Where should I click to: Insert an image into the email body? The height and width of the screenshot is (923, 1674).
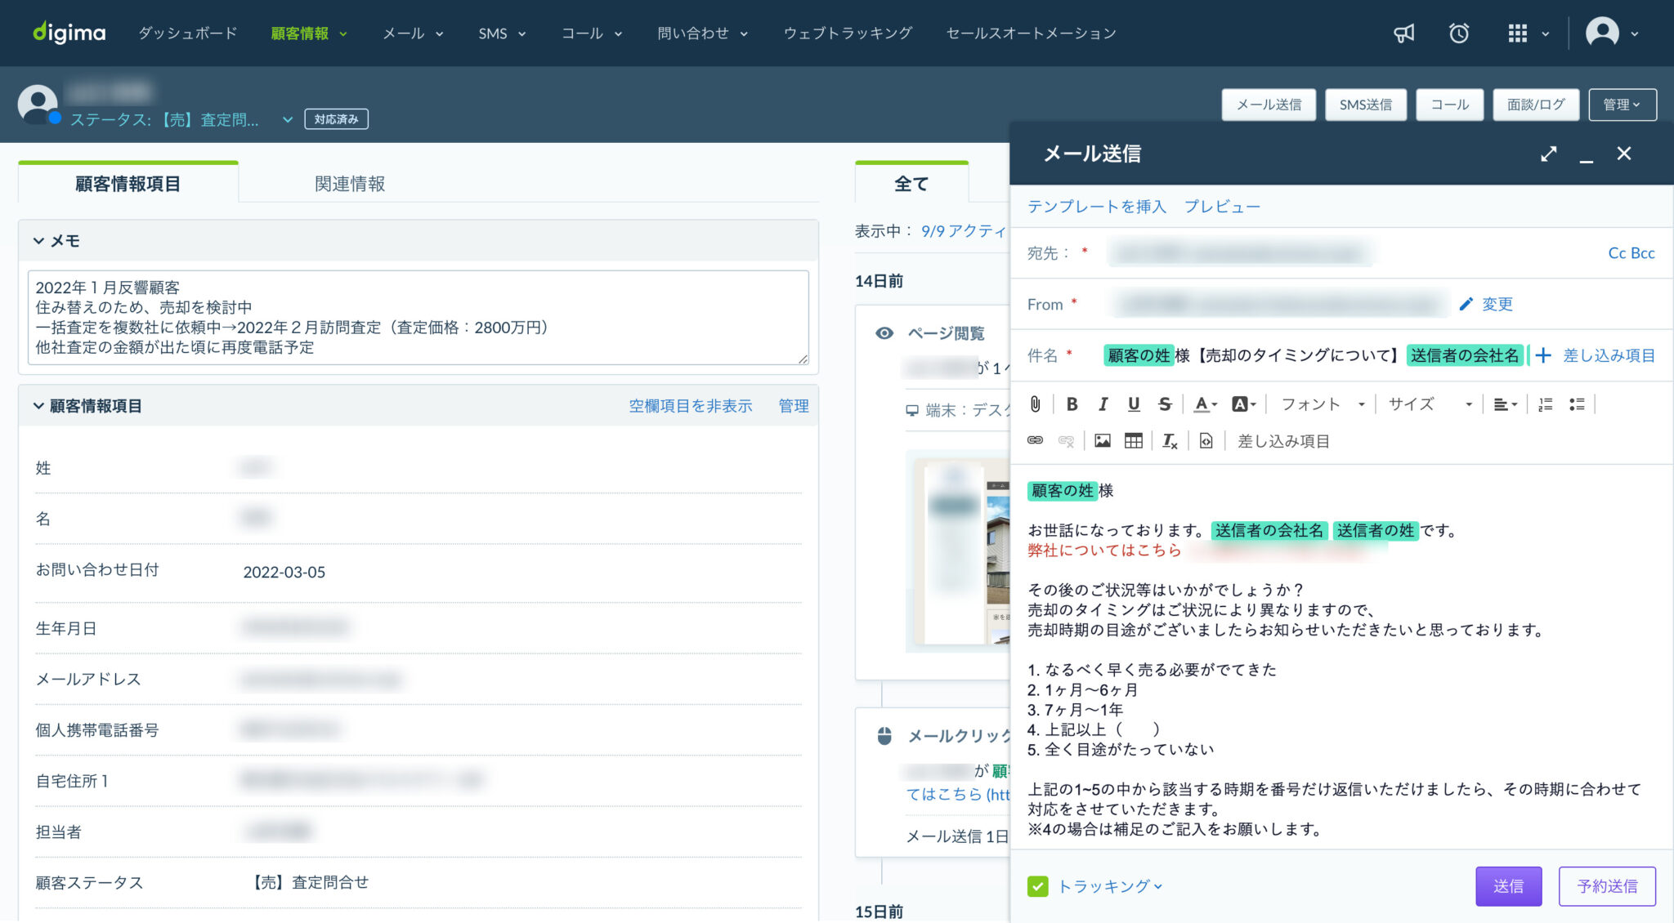1102,440
